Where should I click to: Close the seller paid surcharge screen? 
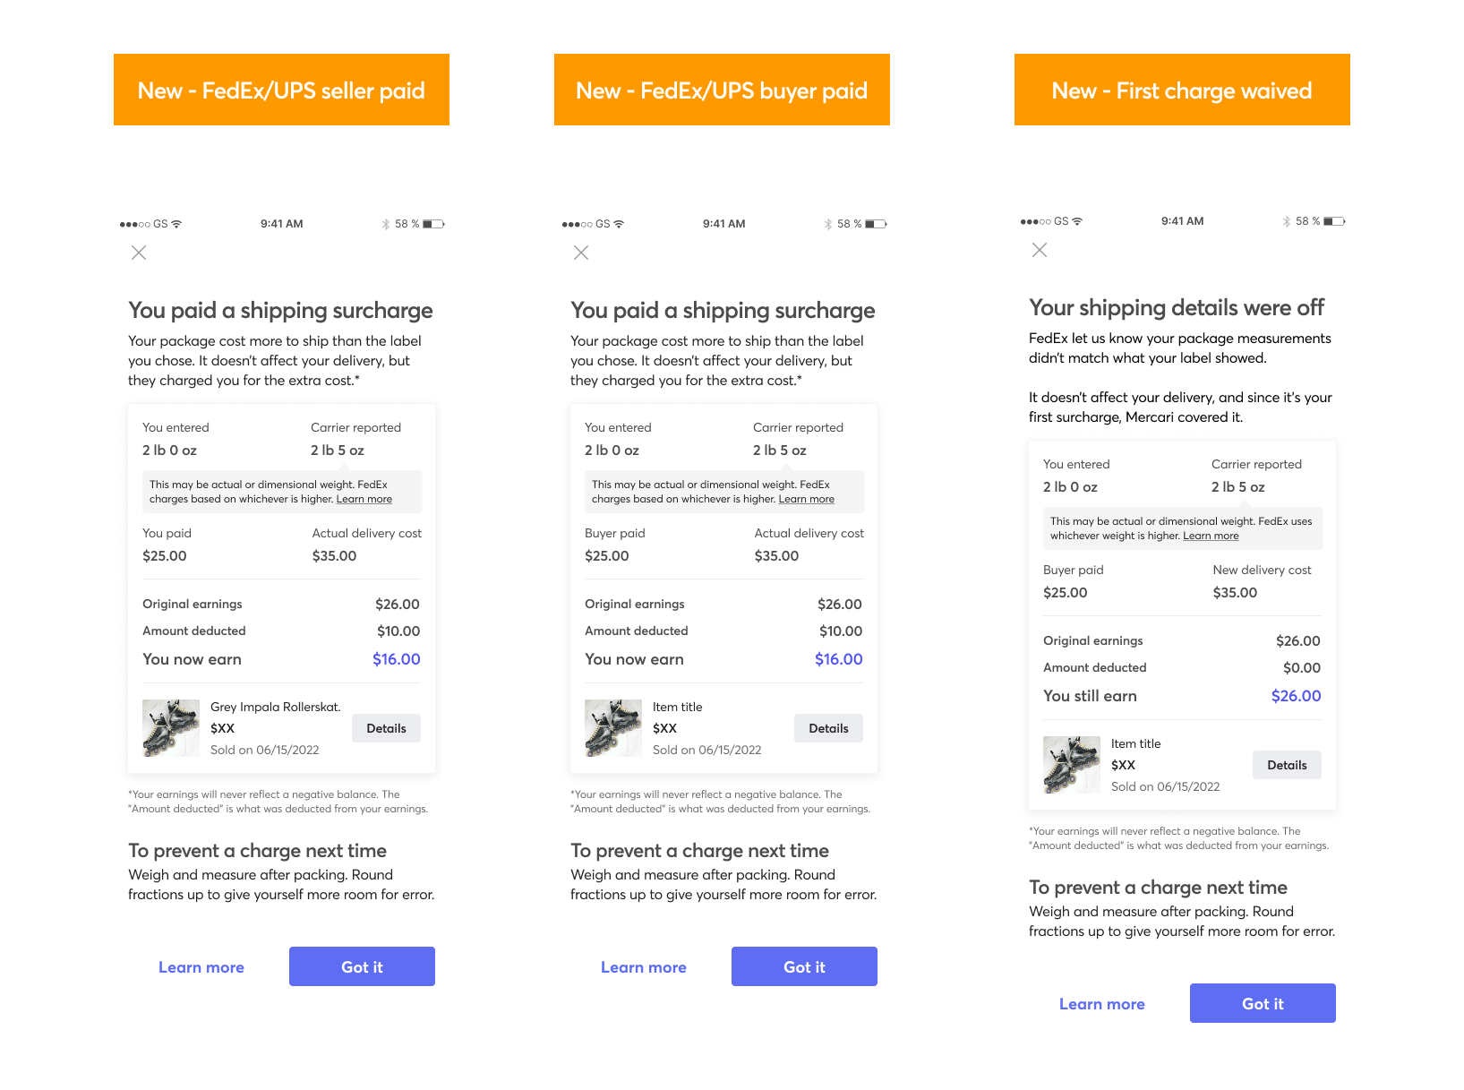tap(139, 253)
